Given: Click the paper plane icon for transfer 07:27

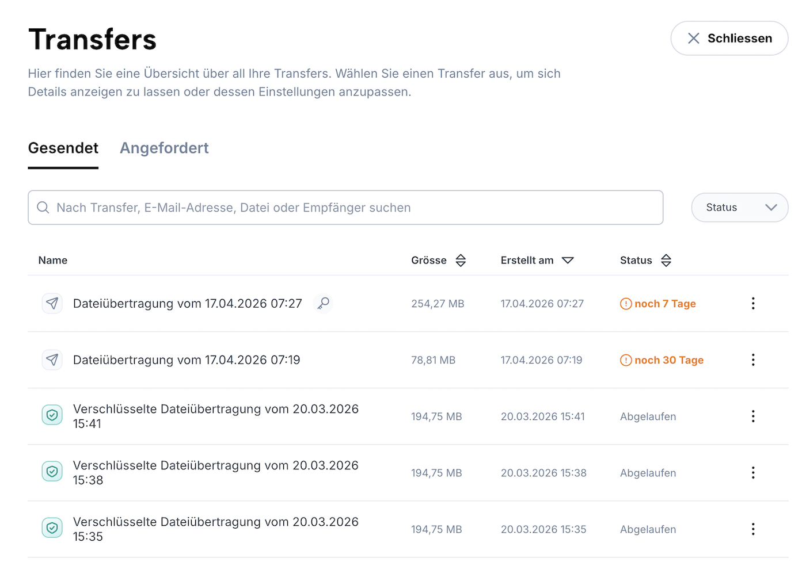Looking at the screenshot, I should click(52, 303).
